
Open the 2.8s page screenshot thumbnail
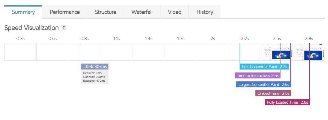pyautogui.click(x=309, y=52)
